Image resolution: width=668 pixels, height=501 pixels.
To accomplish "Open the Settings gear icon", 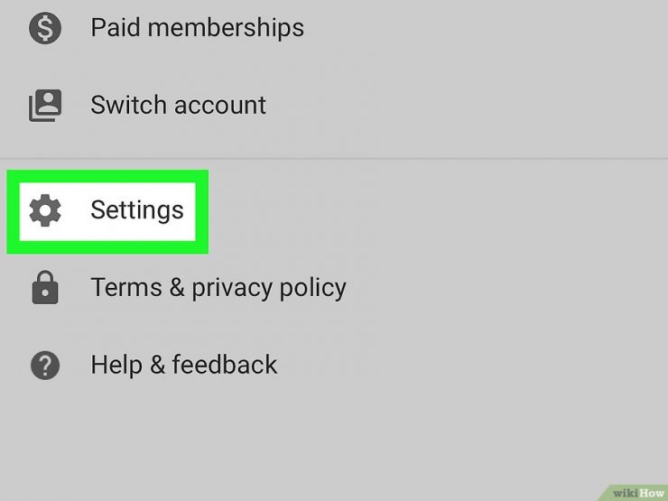I will tap(45, 210).
